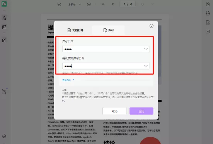Open the Convert PDF icon in the right sidebar
This screenshot has height=144, width=213.
(x=208, y=13)
